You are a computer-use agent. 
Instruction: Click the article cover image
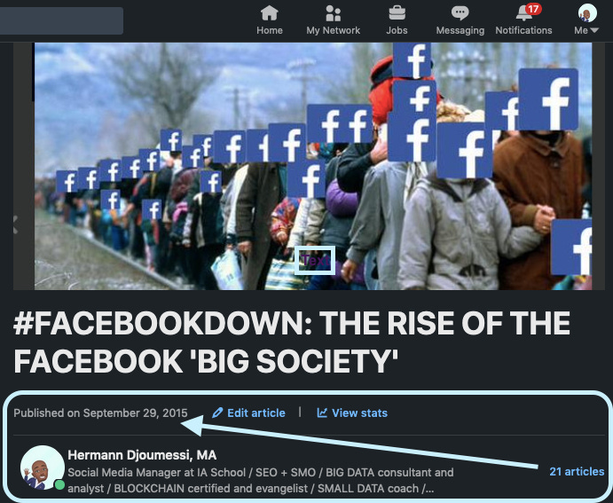click(313, 166)
